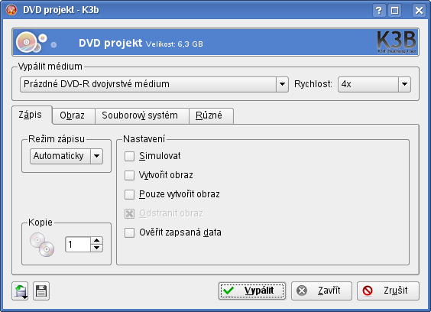The height and width of the screenshot is (312, 431).
Task: Toggle the Vytvořit obraz checkbox
Action: point(129,175)
